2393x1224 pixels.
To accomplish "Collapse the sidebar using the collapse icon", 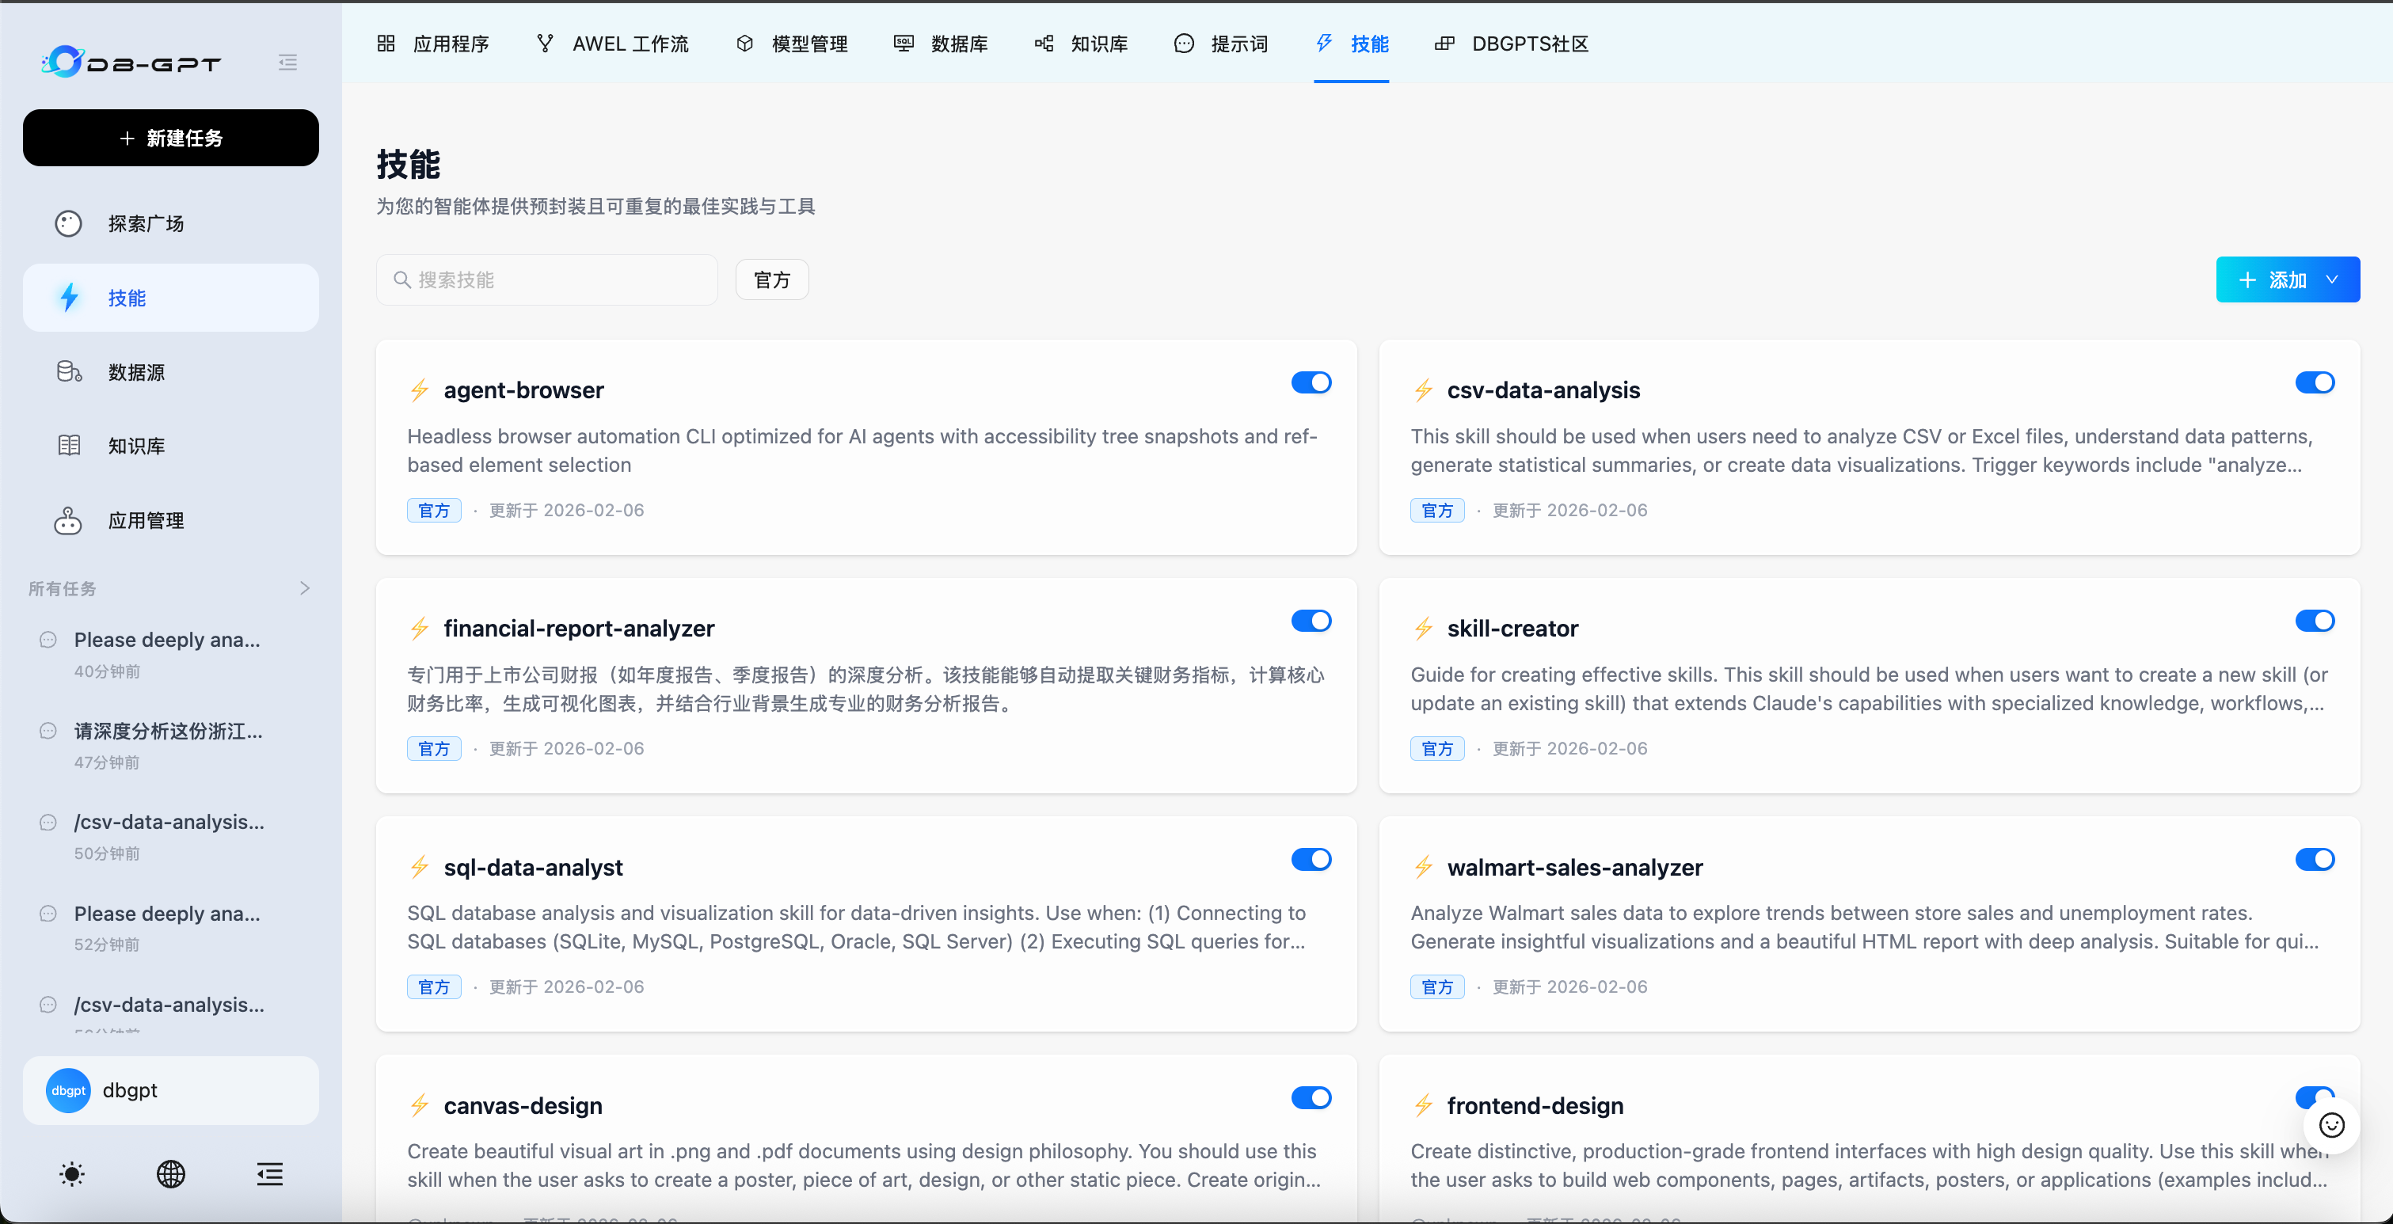I will [x=287, y=63].
